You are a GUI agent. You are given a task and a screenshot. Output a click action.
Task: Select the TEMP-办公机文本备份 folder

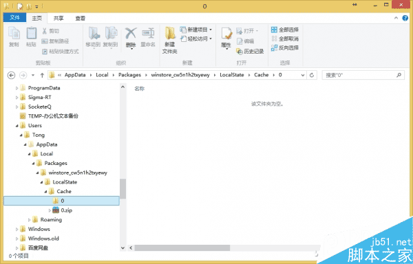[x=53, y=116]
